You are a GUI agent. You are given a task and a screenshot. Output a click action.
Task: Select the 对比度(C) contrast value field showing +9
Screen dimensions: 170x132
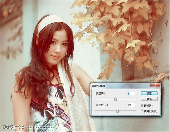pyautogui.click(x=131, y=105)
